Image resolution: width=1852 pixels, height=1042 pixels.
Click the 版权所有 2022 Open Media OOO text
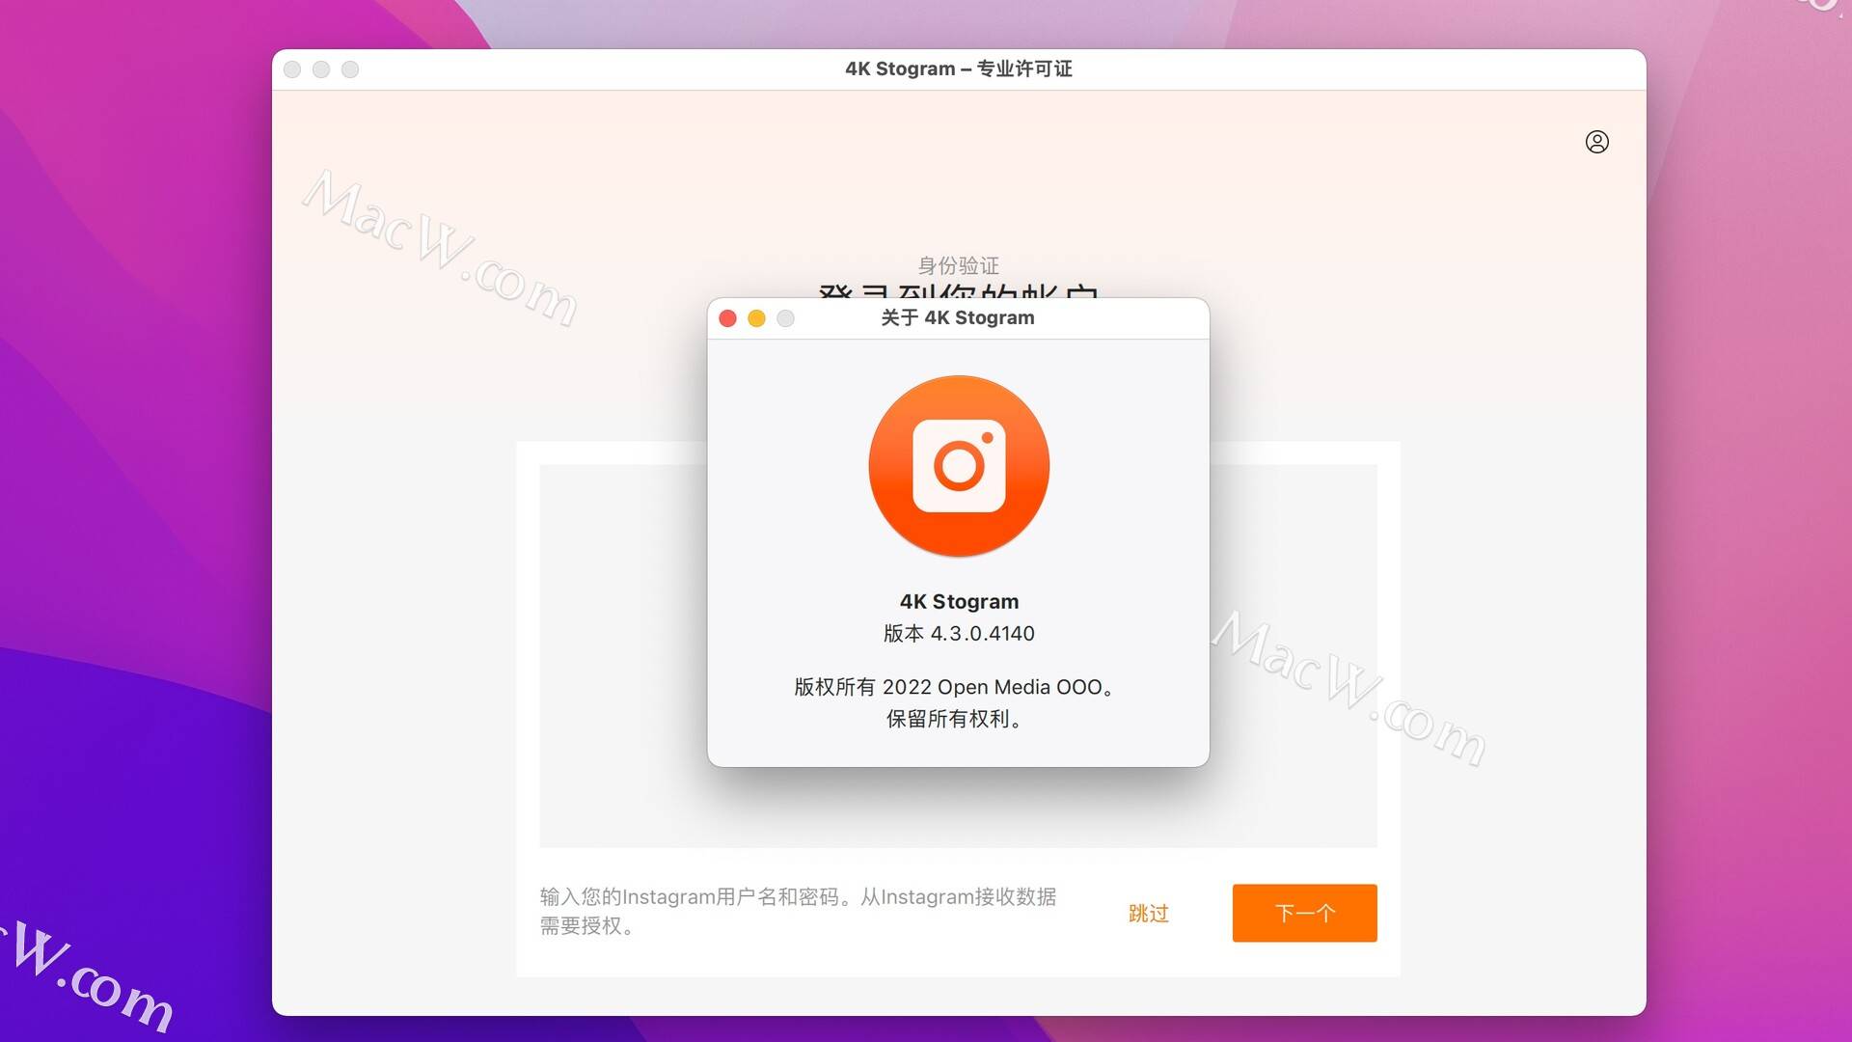955,687
